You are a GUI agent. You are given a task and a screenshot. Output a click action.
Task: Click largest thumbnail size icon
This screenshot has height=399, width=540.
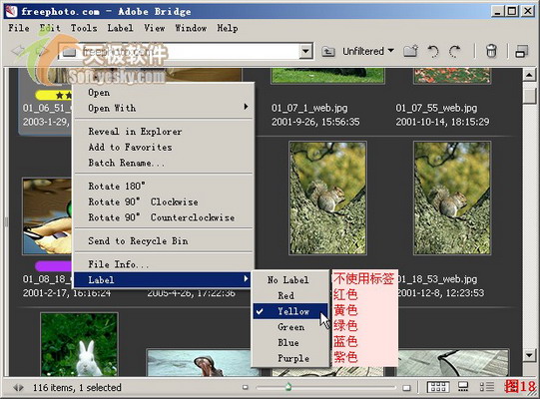406,388
